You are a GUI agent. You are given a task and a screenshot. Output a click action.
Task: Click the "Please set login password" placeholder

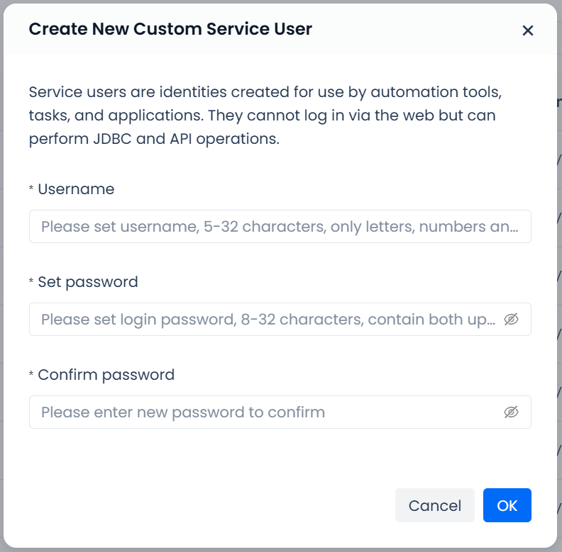(268, 320)
